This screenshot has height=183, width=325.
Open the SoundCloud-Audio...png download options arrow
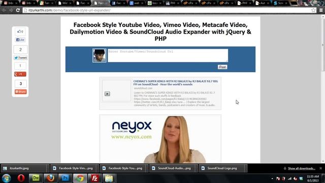tap(196, 168)
